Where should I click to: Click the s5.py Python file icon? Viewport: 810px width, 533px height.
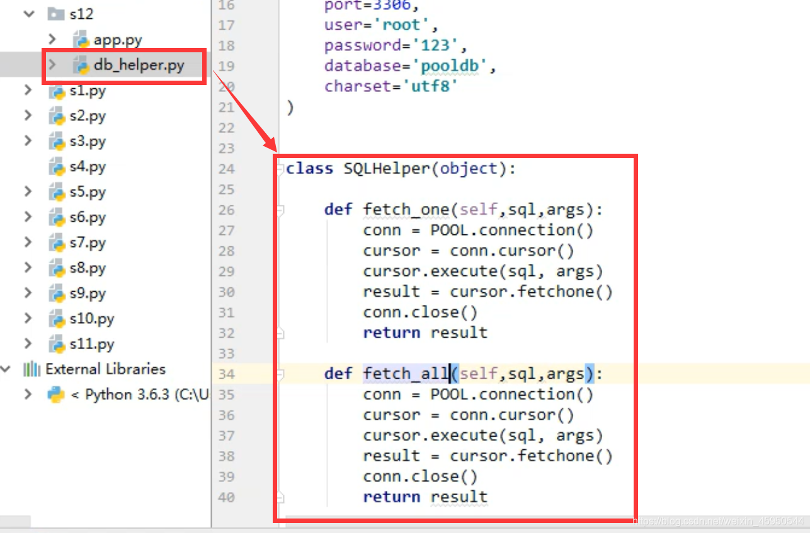pos(57,192)
